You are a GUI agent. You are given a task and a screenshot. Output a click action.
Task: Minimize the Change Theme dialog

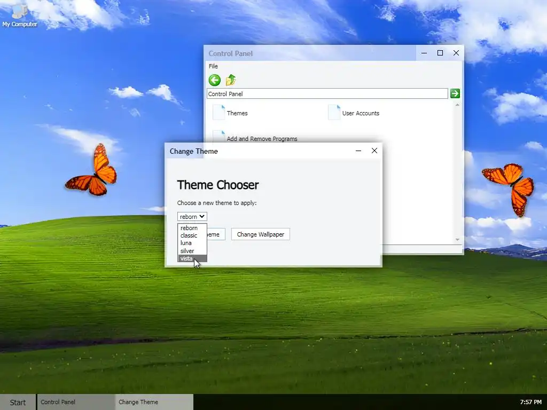pyautogui.click(x=358, y=151)
